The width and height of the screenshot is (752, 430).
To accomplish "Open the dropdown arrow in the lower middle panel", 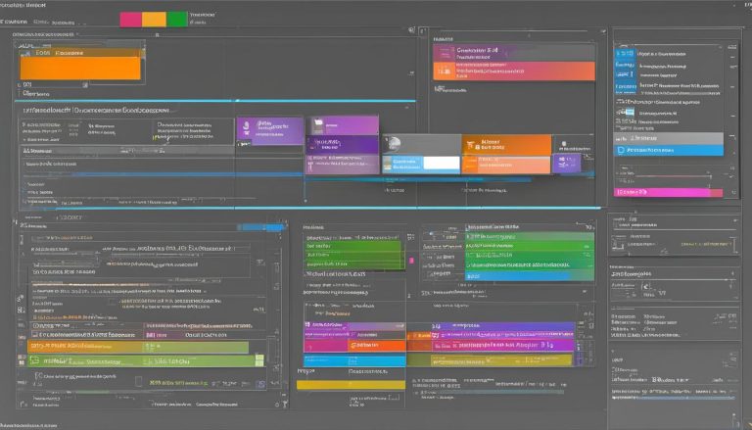I will (585, 291).
